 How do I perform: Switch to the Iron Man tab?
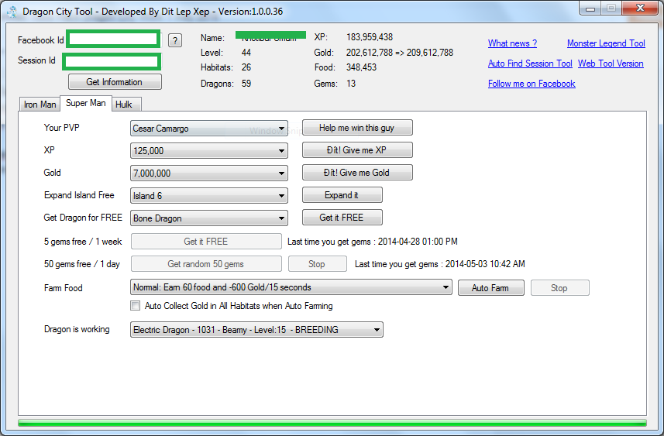point(40,105)
